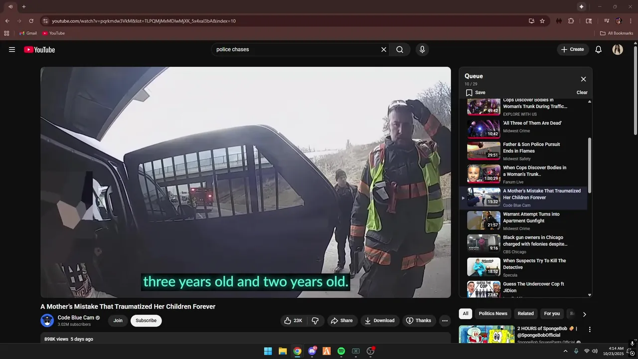The height and width of the screenshot is (359, 638).
Task: Click the browser address bar URL
Action: (x=144, y=21)
